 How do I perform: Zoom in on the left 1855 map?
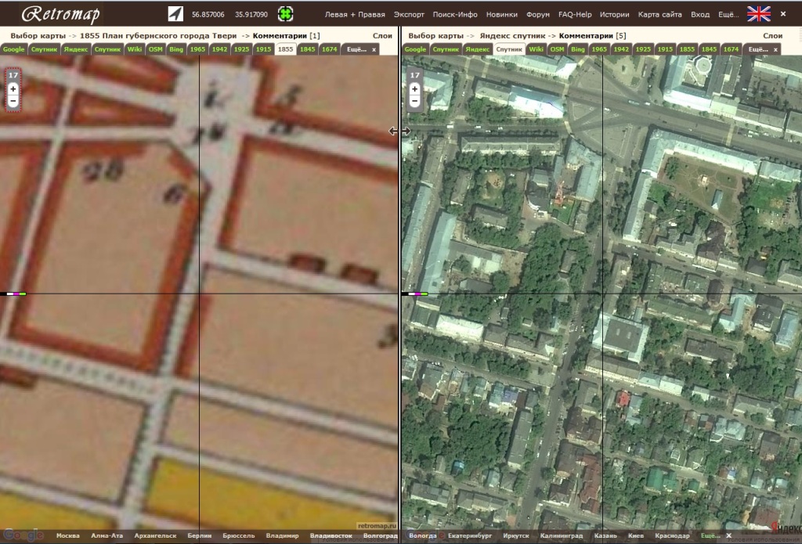pos(13,88)
